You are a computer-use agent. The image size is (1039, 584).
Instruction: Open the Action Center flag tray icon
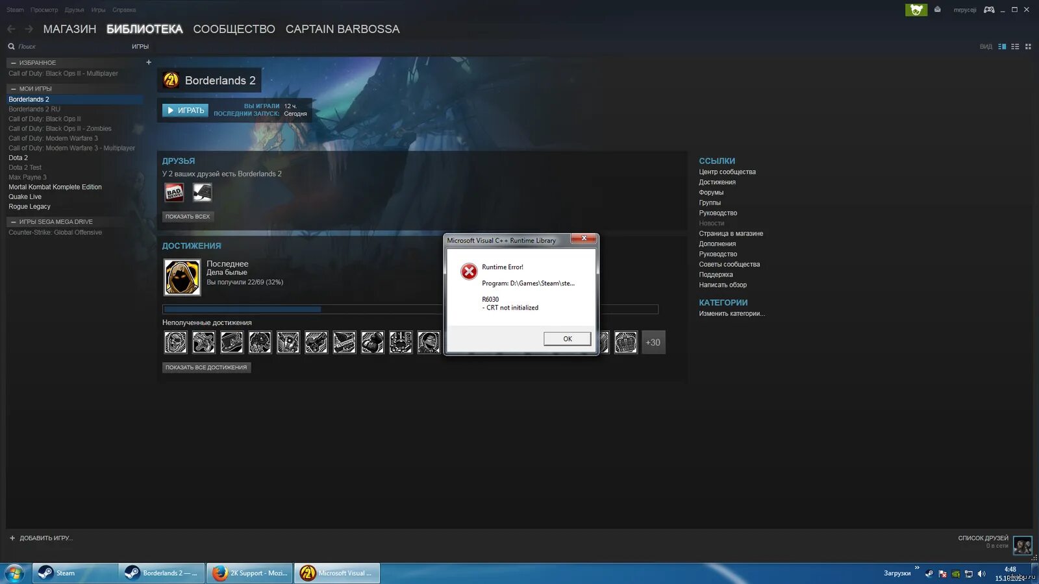click(x=942, y=574)
